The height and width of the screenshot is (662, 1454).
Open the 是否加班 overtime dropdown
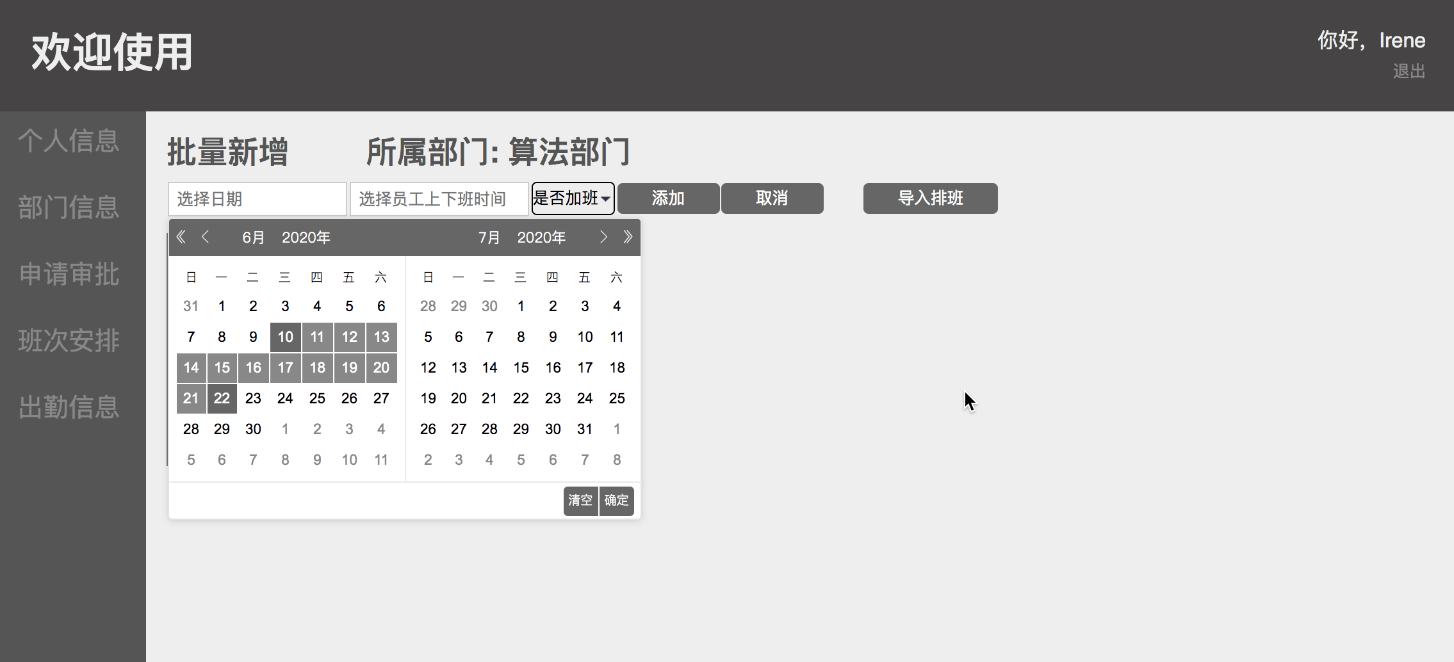coord(572,198)
